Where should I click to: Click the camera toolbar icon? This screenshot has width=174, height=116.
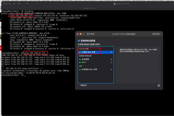tap(56, 4)
